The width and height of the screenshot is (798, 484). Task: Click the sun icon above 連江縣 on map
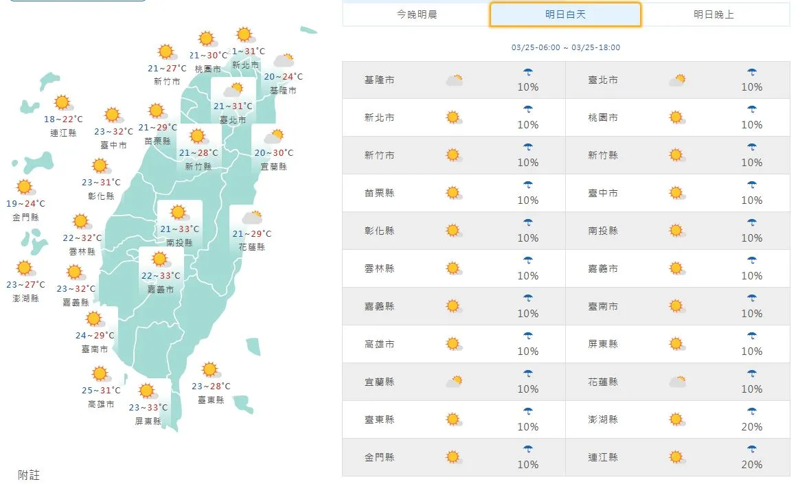point(63,103)
